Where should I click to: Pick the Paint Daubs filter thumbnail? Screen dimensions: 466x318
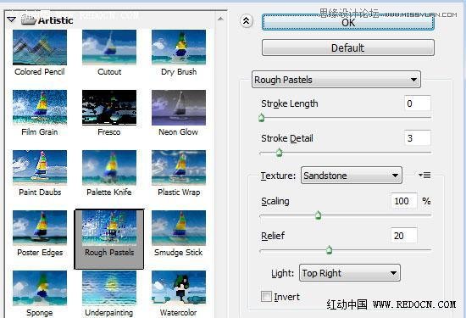(40, 168)
